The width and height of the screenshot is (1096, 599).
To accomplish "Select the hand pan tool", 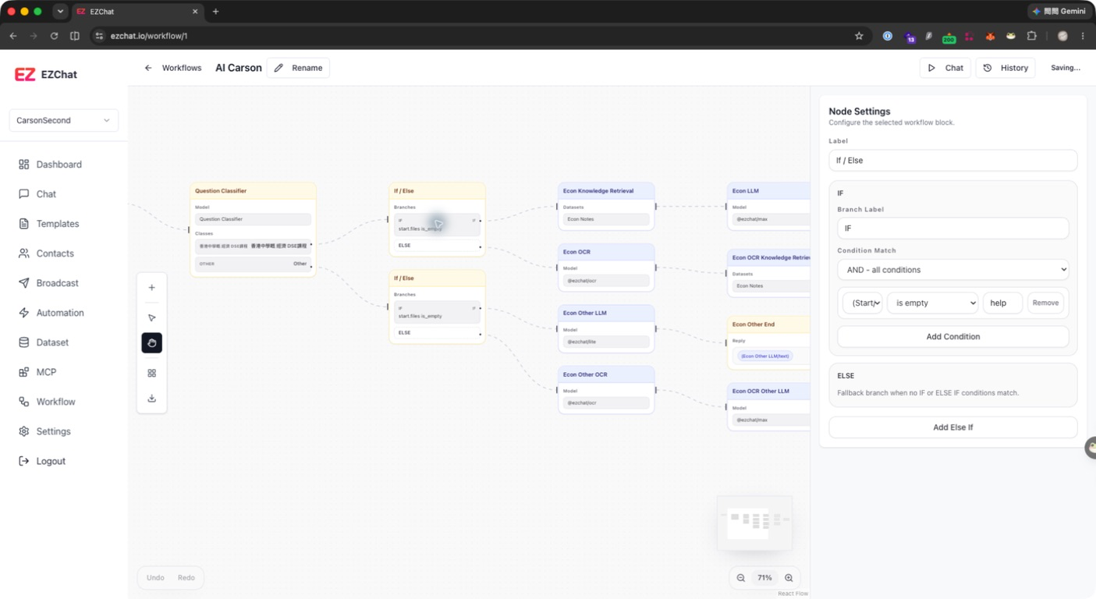I will [x=152, y=343].
